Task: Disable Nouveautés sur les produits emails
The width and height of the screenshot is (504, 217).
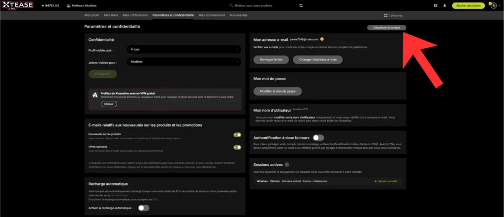Action: [237, 134]
